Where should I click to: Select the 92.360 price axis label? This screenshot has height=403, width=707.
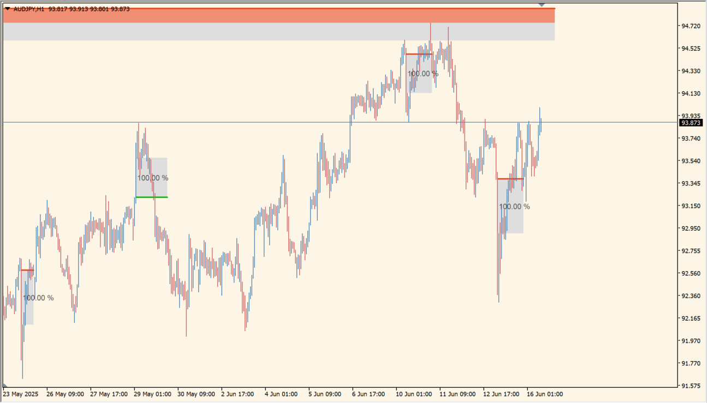691,296
